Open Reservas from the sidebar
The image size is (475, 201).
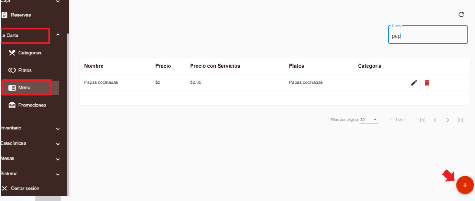click(x=21, y=15)
